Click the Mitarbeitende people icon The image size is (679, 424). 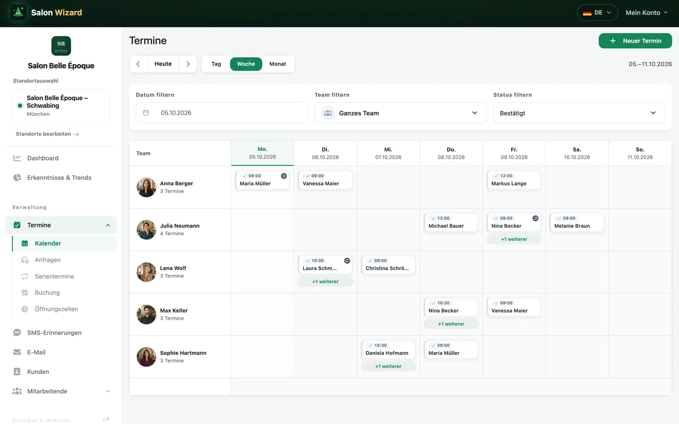(x=17, y=391)
